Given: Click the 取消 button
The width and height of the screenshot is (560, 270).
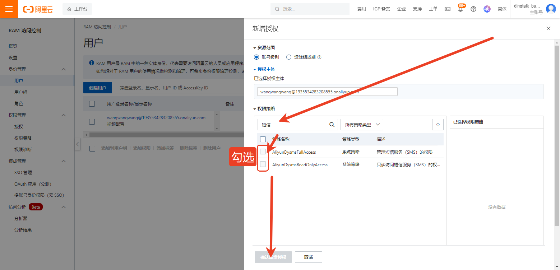Looking at the screenshot, I should pyautogui.click(x=308, y=257).
